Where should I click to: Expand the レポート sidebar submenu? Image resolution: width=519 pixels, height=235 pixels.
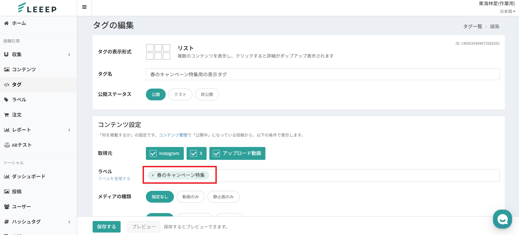[x=69, y=130]
